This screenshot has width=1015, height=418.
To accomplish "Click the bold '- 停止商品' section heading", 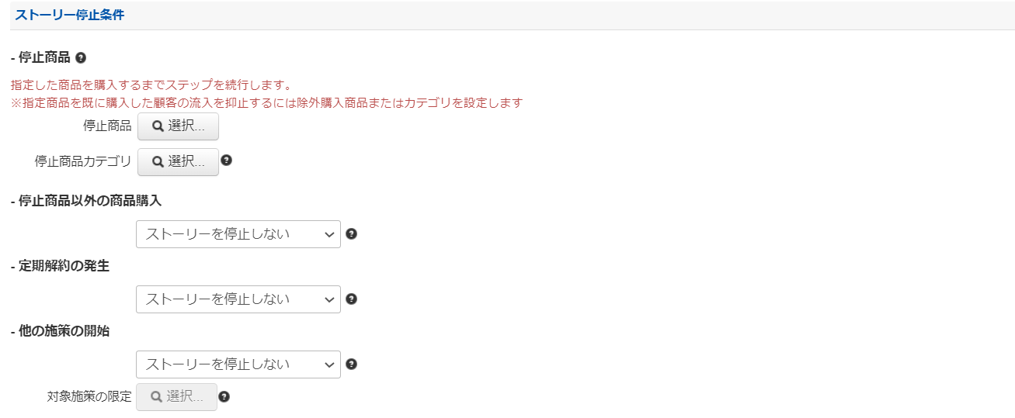I will click(x=40, y=57).
